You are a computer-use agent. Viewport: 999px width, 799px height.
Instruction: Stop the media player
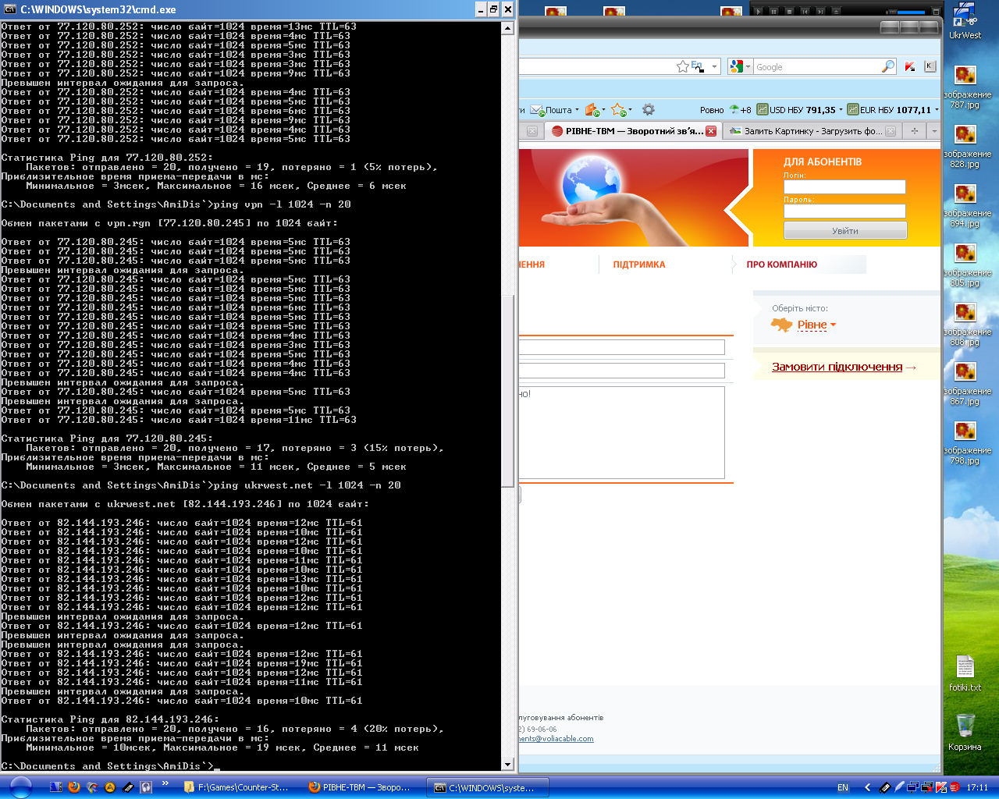click(x=789, y=12)
